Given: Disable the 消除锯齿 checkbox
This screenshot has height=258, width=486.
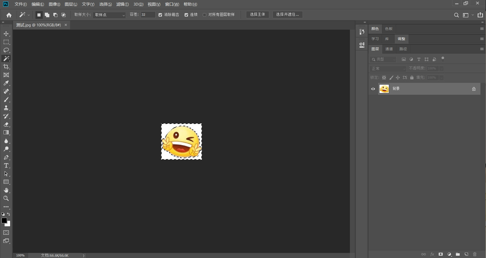Looking at the screenshot, I should pyautogui.click(x=160, y=15).
